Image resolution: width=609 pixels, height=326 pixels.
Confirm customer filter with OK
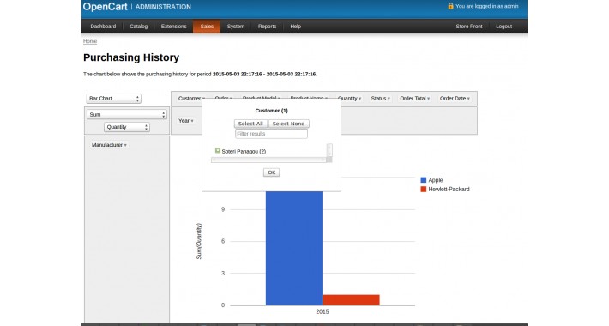coord(272,172)
